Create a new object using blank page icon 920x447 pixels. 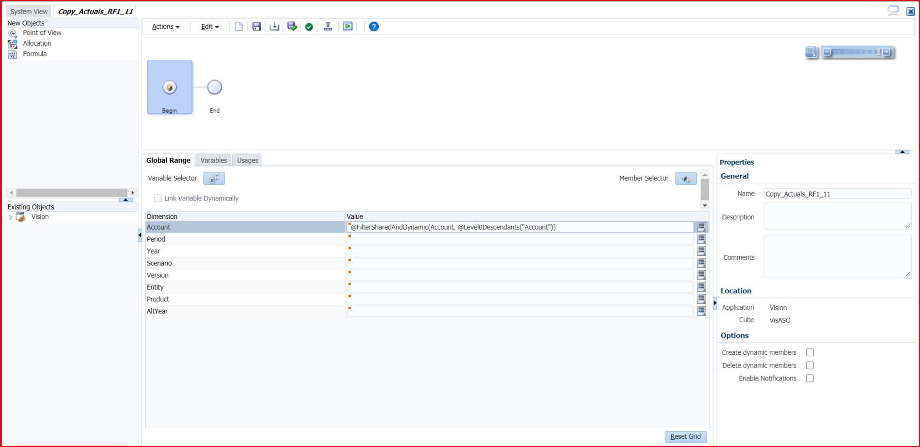click(x=239, y=27)
